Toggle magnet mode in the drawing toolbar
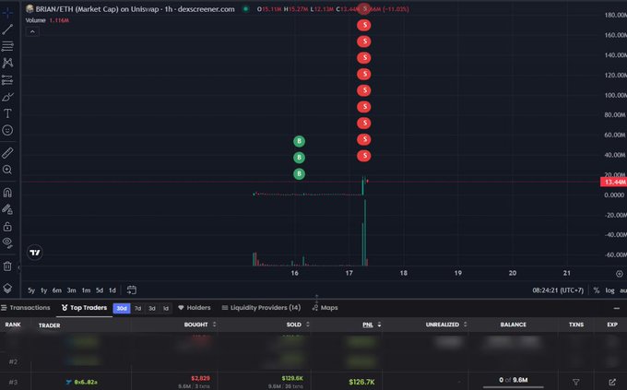 pos(7,193)
